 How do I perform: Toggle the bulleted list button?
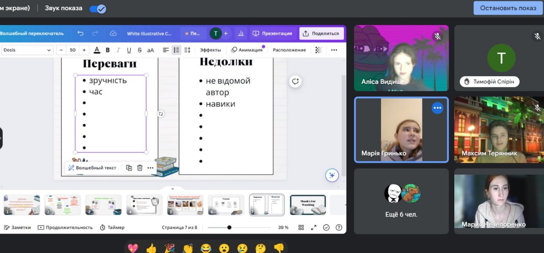click(176, 50)
